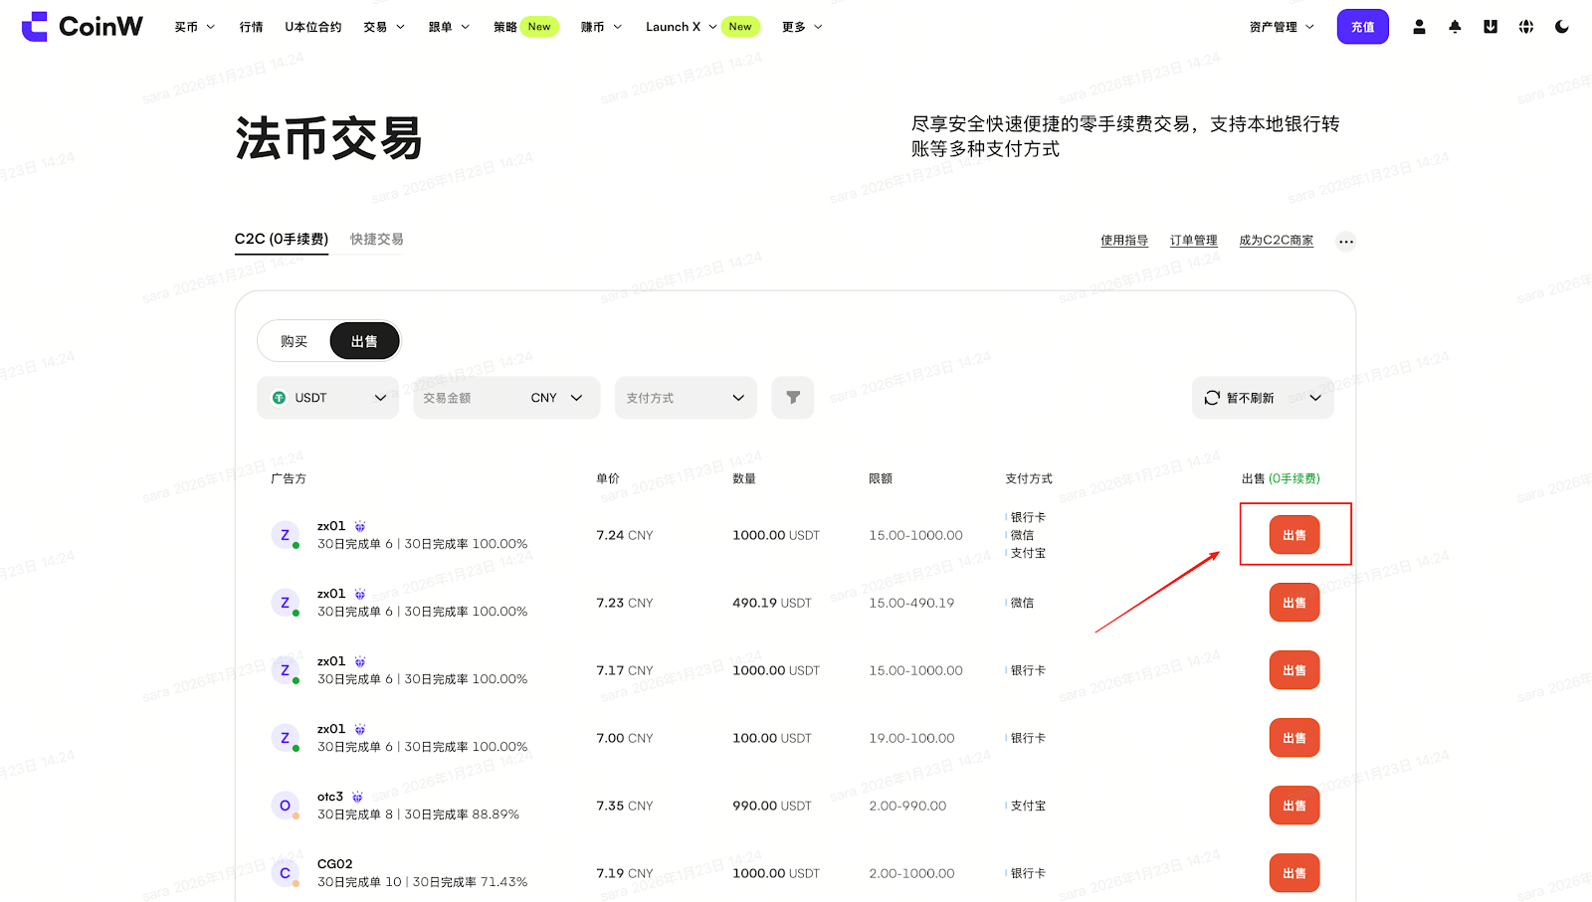Toggle dark mode moon icon
1592x902 pixels.
click(1562, 27)
